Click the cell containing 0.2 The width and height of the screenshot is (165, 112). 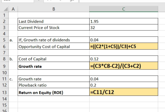[124, 85]
